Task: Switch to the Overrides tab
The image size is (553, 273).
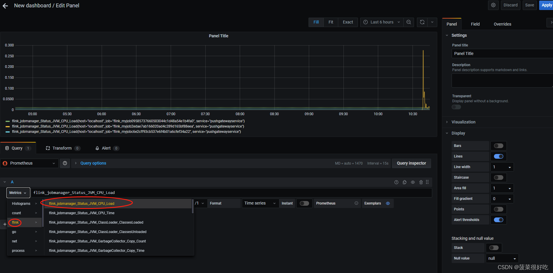Action: tap(502, 24)
